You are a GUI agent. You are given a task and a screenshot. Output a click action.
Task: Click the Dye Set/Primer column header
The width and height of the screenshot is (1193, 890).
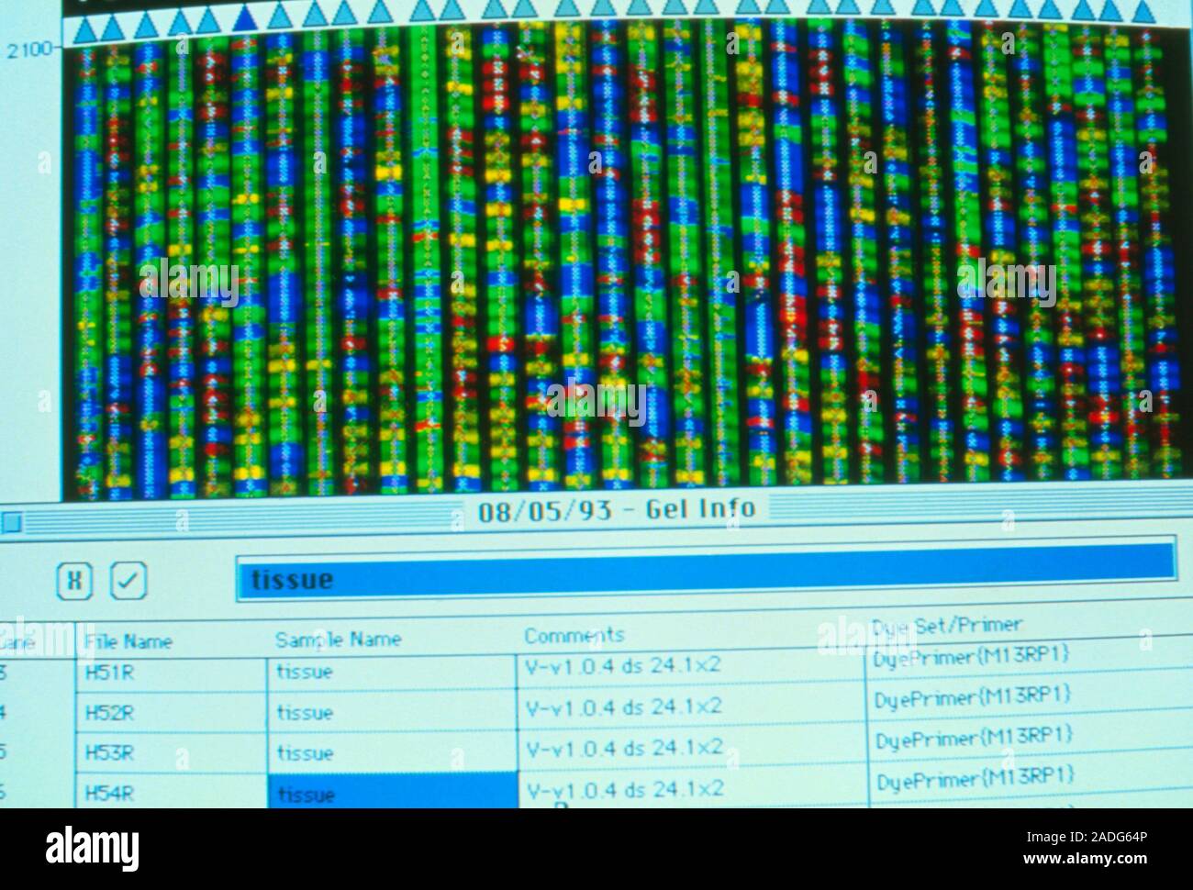point(947,626)
